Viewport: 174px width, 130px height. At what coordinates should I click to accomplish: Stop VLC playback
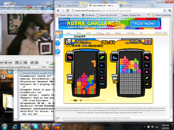[x=6, y=62]
